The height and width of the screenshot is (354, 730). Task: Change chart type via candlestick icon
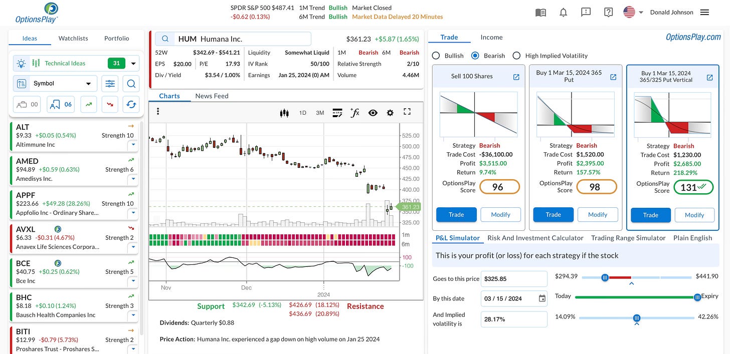(x=284, y=113)
